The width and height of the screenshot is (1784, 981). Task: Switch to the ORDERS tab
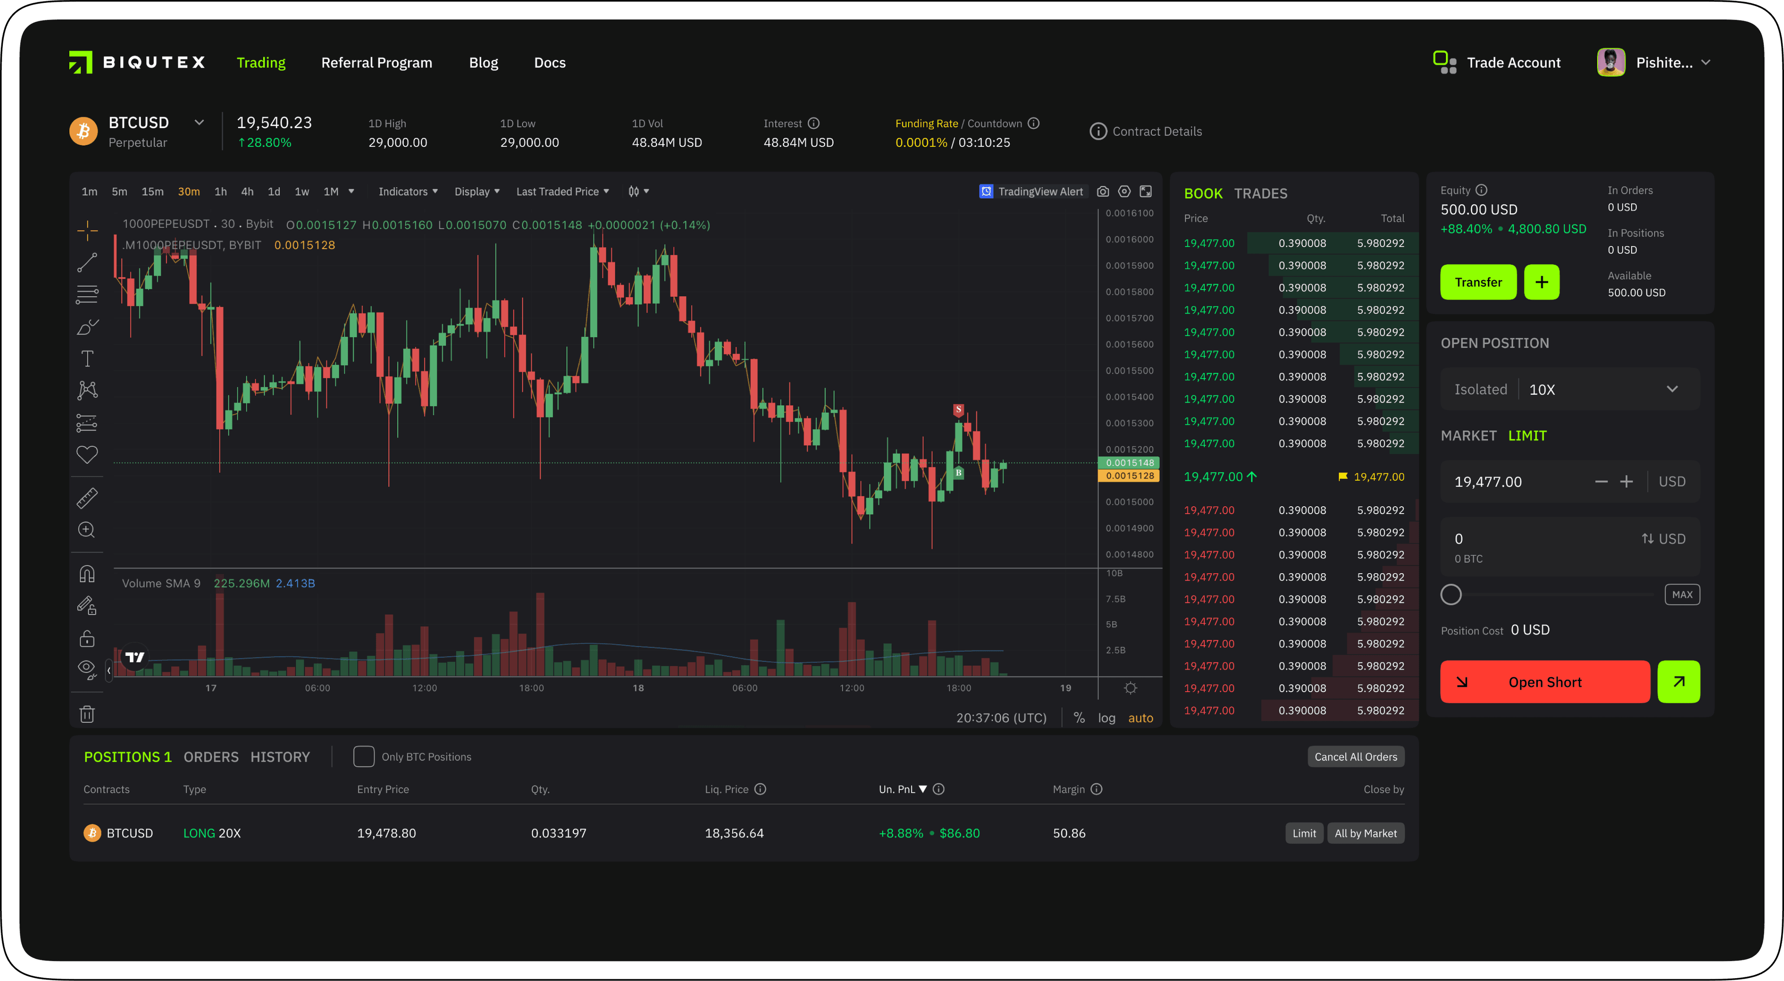pyautogui.click(x=210, y=758)
